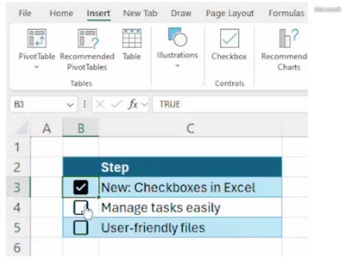Check the Manage tasks easily checkbox
Image resolution: width=350 pixels, height=262 pixels.
pos(80,207)
